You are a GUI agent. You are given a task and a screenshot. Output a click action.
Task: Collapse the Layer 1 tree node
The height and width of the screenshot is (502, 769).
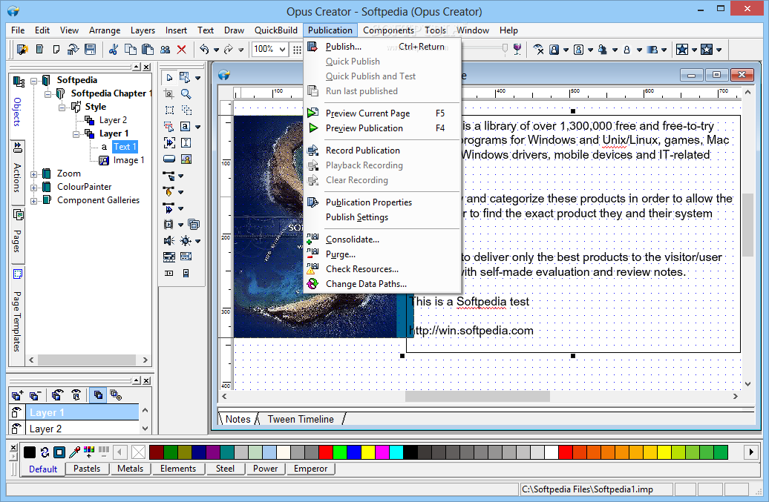[76, 133]
